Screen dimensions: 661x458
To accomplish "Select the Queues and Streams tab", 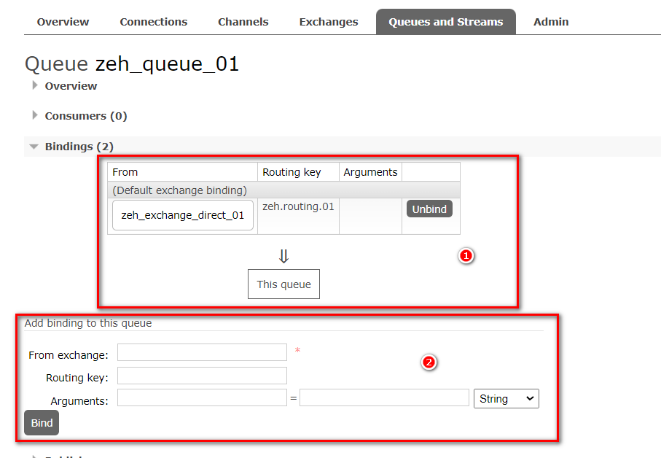I will (x=445, y=22).
